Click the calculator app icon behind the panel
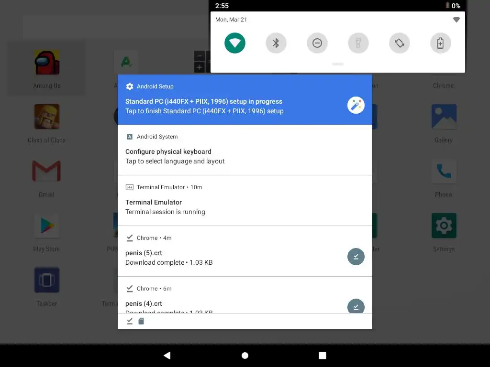490x367 pixels. pyautogui.click(x=202, y=62)
